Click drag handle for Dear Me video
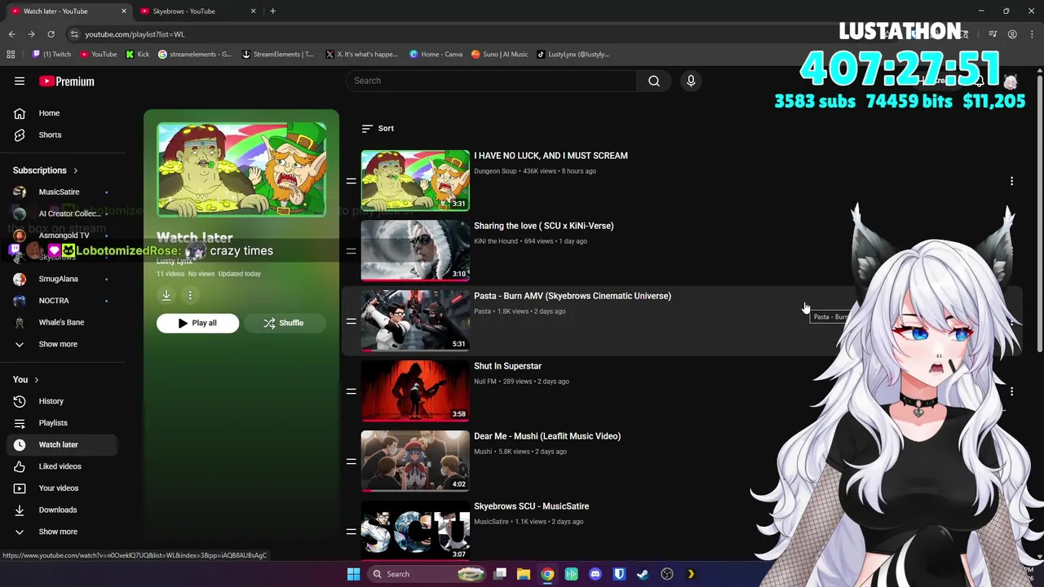 [x=351, y=461]
